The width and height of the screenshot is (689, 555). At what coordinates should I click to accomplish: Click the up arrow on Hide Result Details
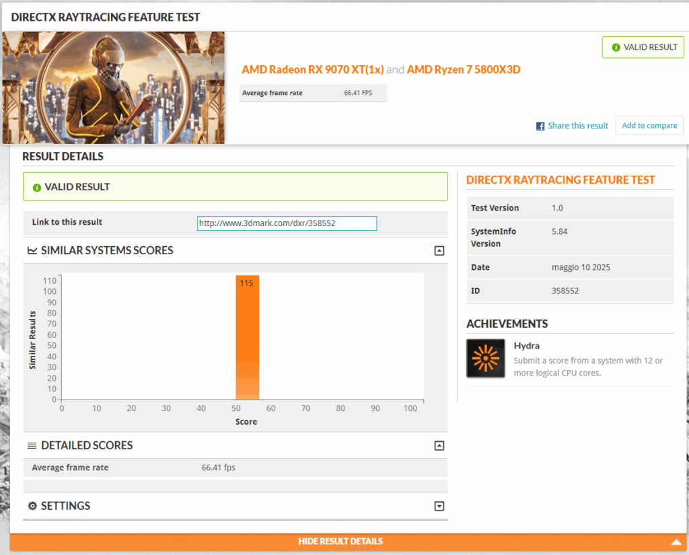676,542
